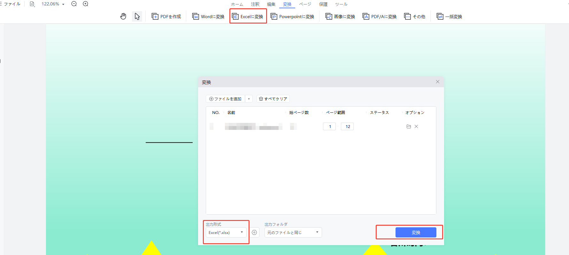
Task: Click すべてクリア button
Action: coord(273,99)
